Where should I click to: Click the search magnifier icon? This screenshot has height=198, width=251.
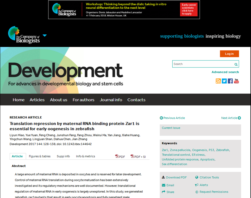pos(236,64)
